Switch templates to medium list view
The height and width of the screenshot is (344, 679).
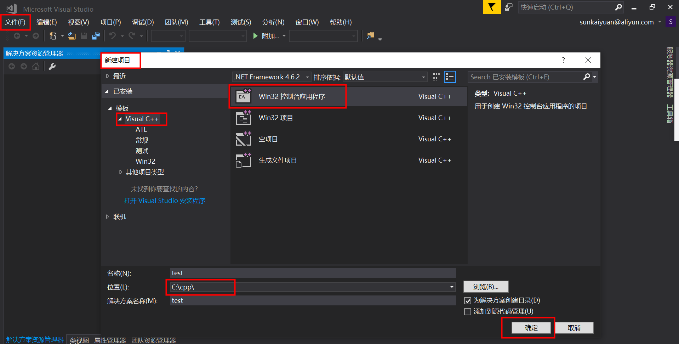(x=450, y=77)
